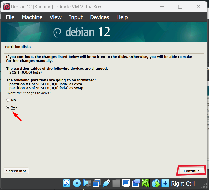209x190 pixels.
Task: Click the hard disk activity status icon
Action: (66, 183)
